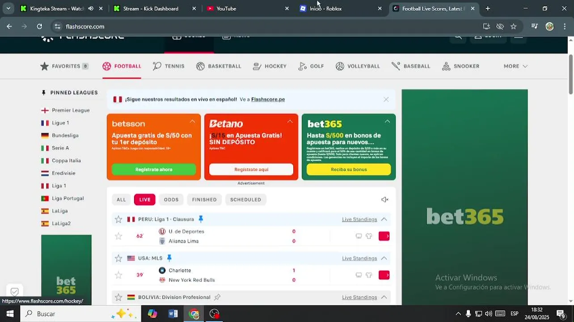The height and width of the screenshot is (322, 574).
Task: Favorite the PERU Liga 1 Clausura league star
Action: (118, 219)
